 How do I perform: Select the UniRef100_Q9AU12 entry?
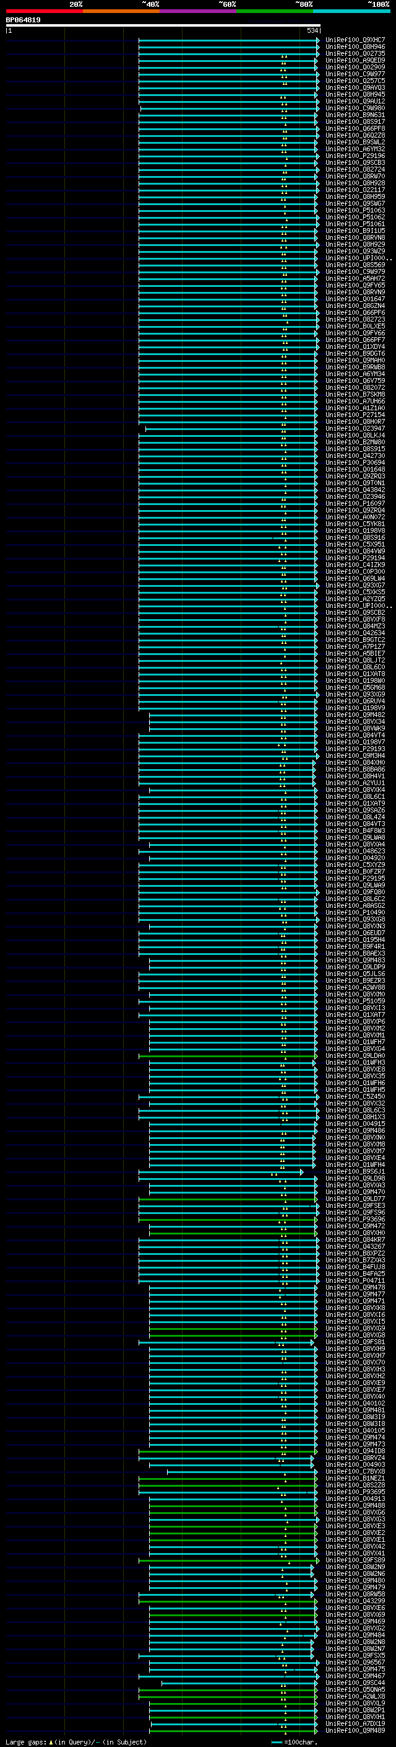355,102
